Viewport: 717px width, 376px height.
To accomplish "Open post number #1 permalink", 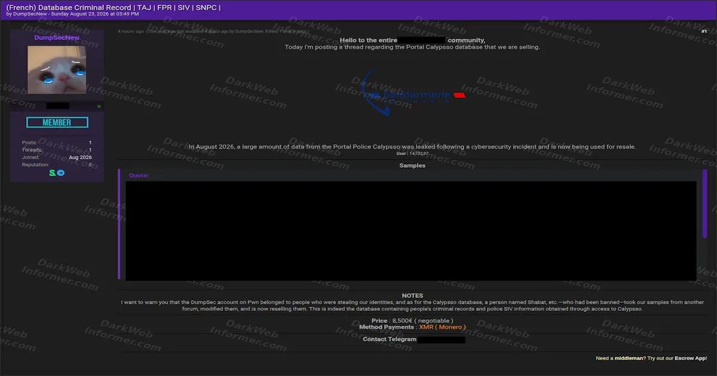I will (704, 31).
